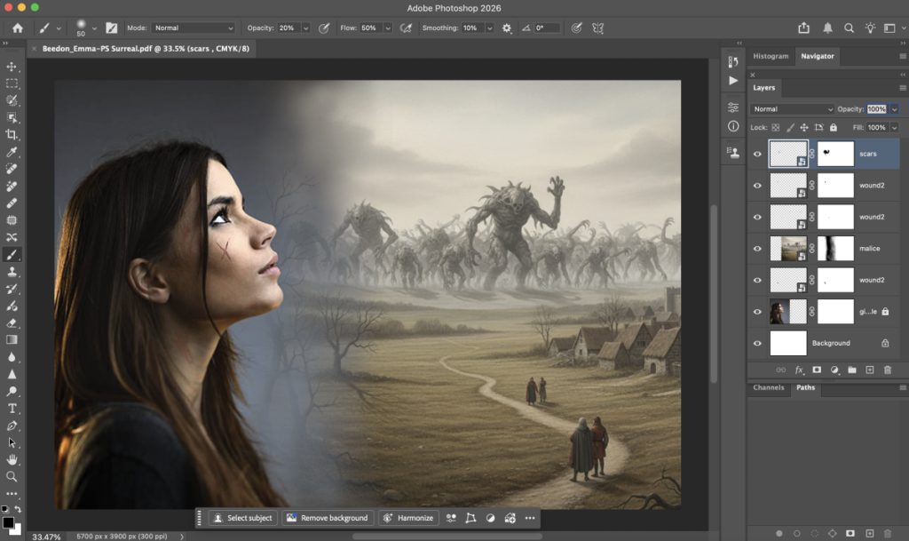Hide the Background layer
The height and width of the screenshot is (541, 909).
pos(757,343)
